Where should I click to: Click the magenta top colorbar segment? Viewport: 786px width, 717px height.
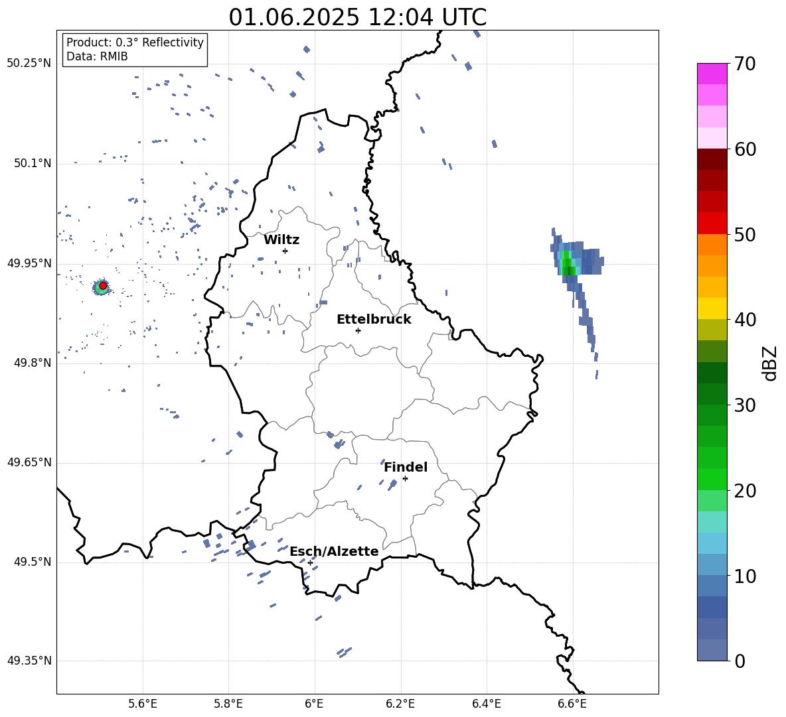pos(712,74)
